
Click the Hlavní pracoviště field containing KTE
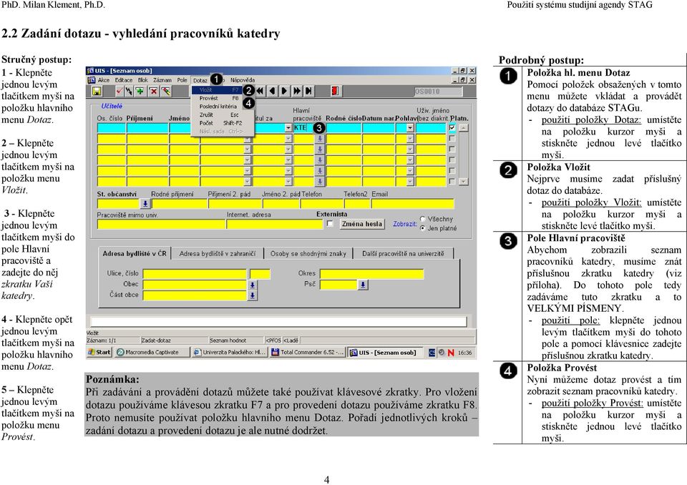(304, 128)
